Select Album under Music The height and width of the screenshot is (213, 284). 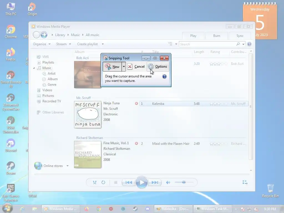50,79
